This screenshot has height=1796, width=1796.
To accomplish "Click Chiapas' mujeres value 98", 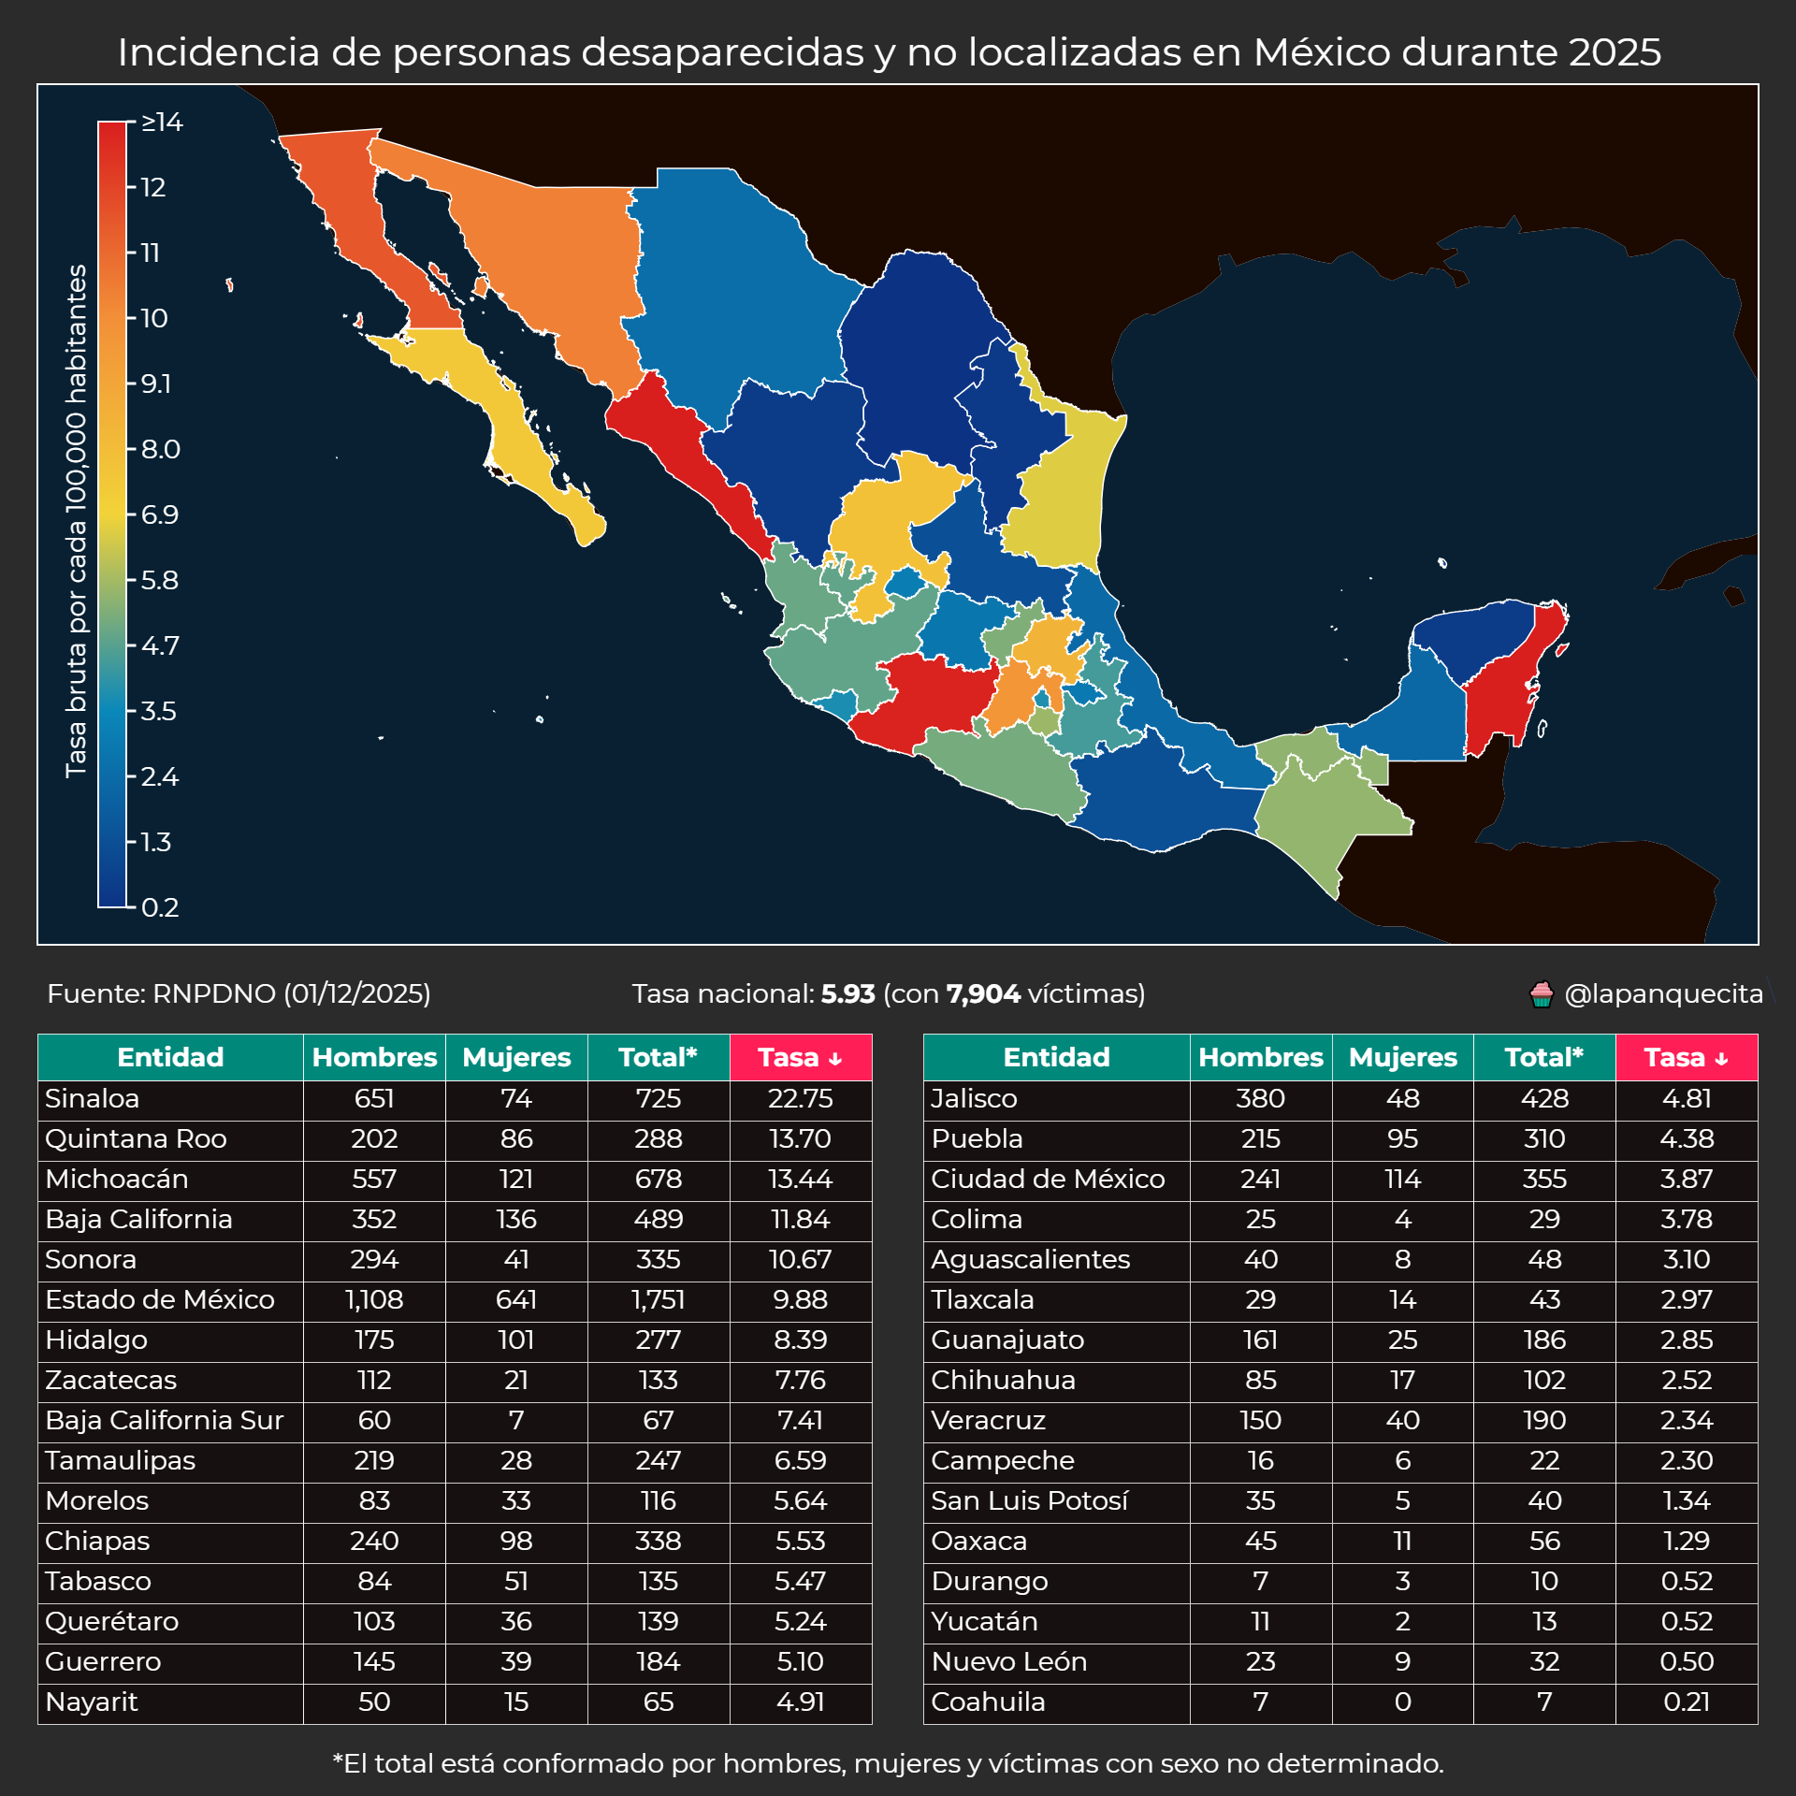I will (516, 1541).
